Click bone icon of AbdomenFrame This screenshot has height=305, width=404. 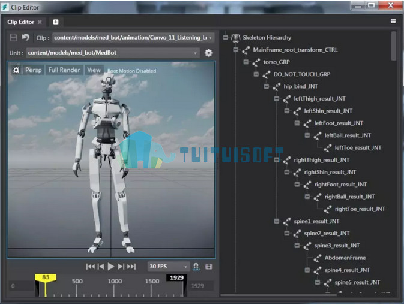[x=318, y=258]
